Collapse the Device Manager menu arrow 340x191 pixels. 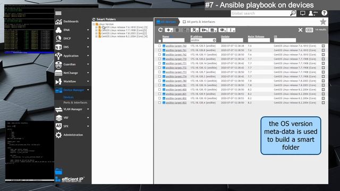(88, 90)
